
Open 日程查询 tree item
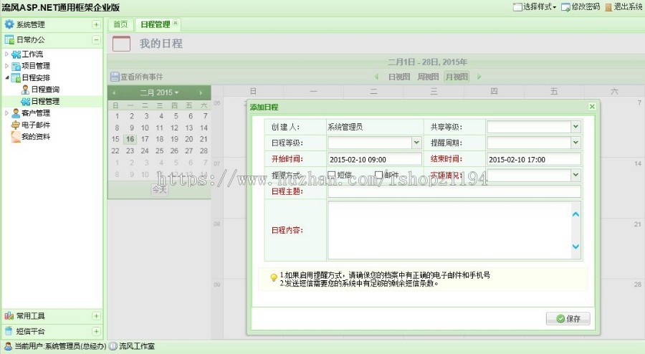coord(45,90)
